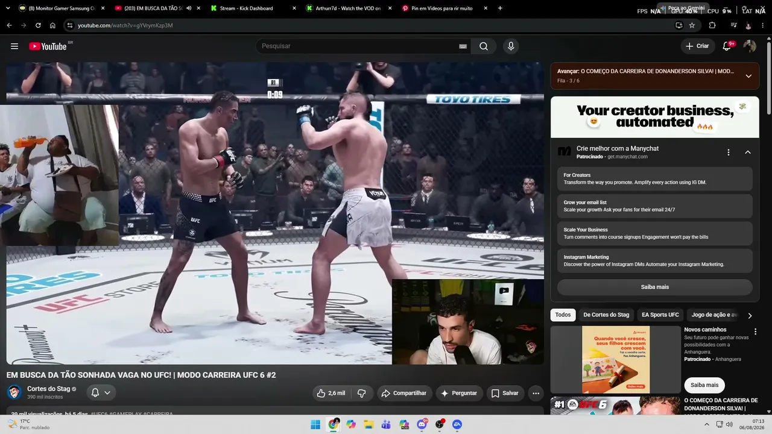Click the browser address bar URL
The image size is (772, 434).
[x=125, y=25]
